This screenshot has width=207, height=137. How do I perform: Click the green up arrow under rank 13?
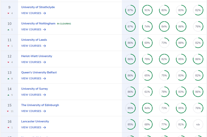coord(8,79)
